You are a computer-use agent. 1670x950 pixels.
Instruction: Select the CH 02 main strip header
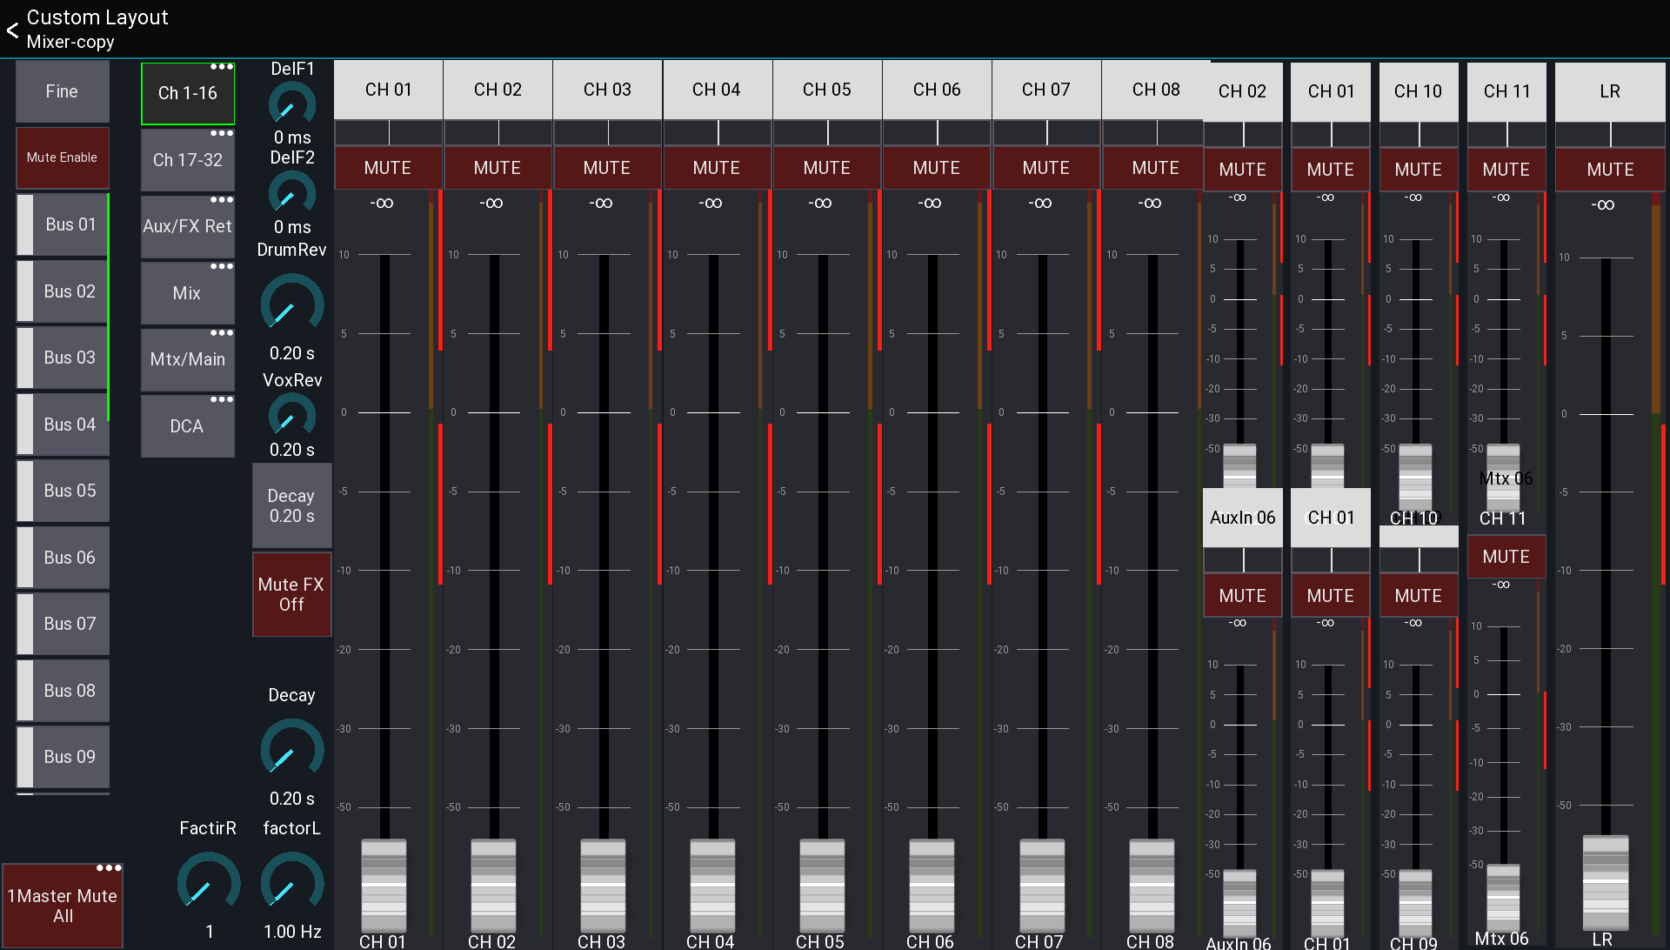[498, 90]
